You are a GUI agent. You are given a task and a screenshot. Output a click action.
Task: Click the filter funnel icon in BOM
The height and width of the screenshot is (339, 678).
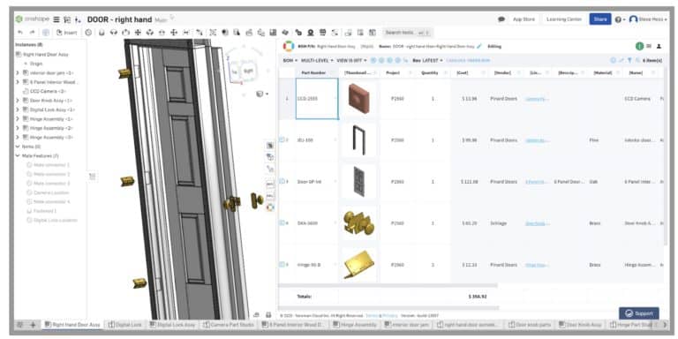(x=629, y=61)
